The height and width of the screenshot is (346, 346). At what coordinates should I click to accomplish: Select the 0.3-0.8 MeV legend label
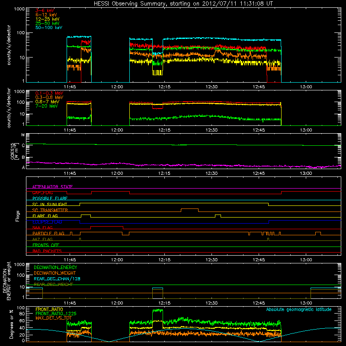click(x=49, y=97)
